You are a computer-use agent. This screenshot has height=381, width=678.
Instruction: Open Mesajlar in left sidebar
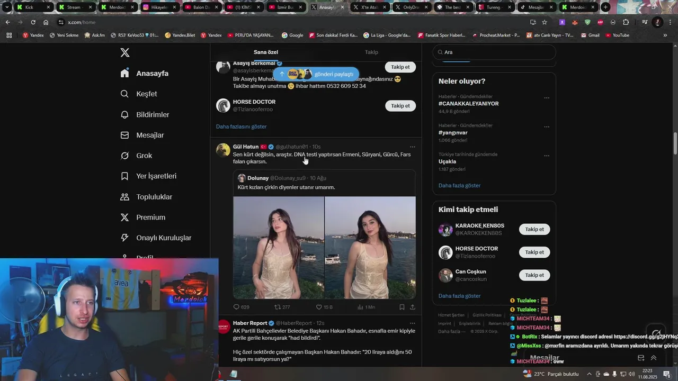[x=142, y=135]
